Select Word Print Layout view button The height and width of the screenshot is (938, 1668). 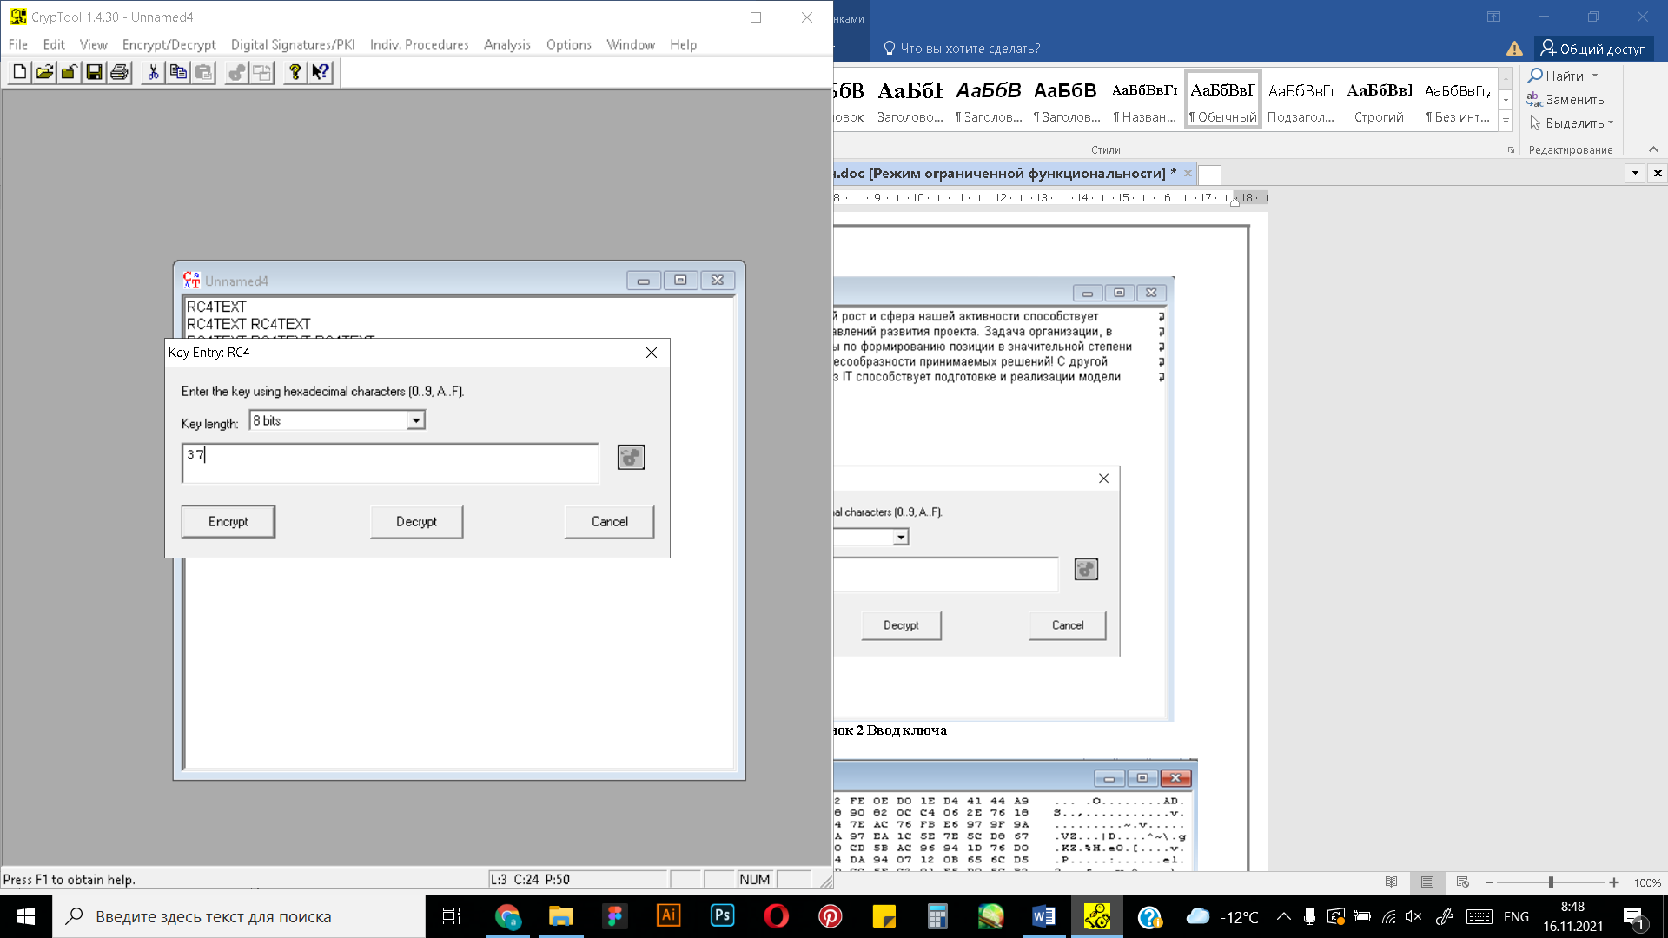pos(1427,882)
